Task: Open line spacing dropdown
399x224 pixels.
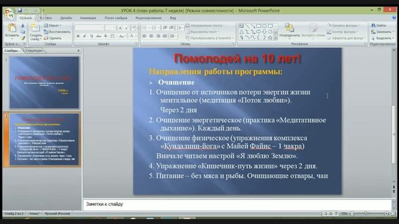Action: [180, 27]
